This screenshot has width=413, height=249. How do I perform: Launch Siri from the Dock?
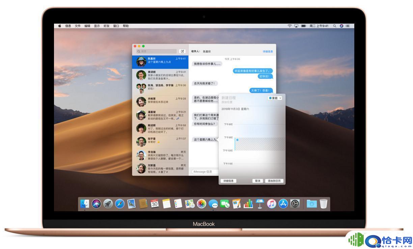pyautogui.click(x=97, y=204)
